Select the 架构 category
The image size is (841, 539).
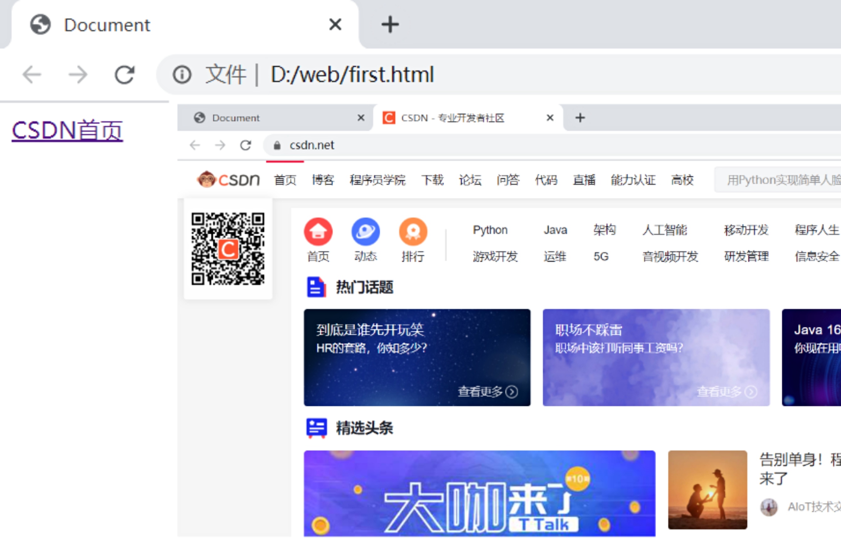pyautogui.click(x=604, y=230)
